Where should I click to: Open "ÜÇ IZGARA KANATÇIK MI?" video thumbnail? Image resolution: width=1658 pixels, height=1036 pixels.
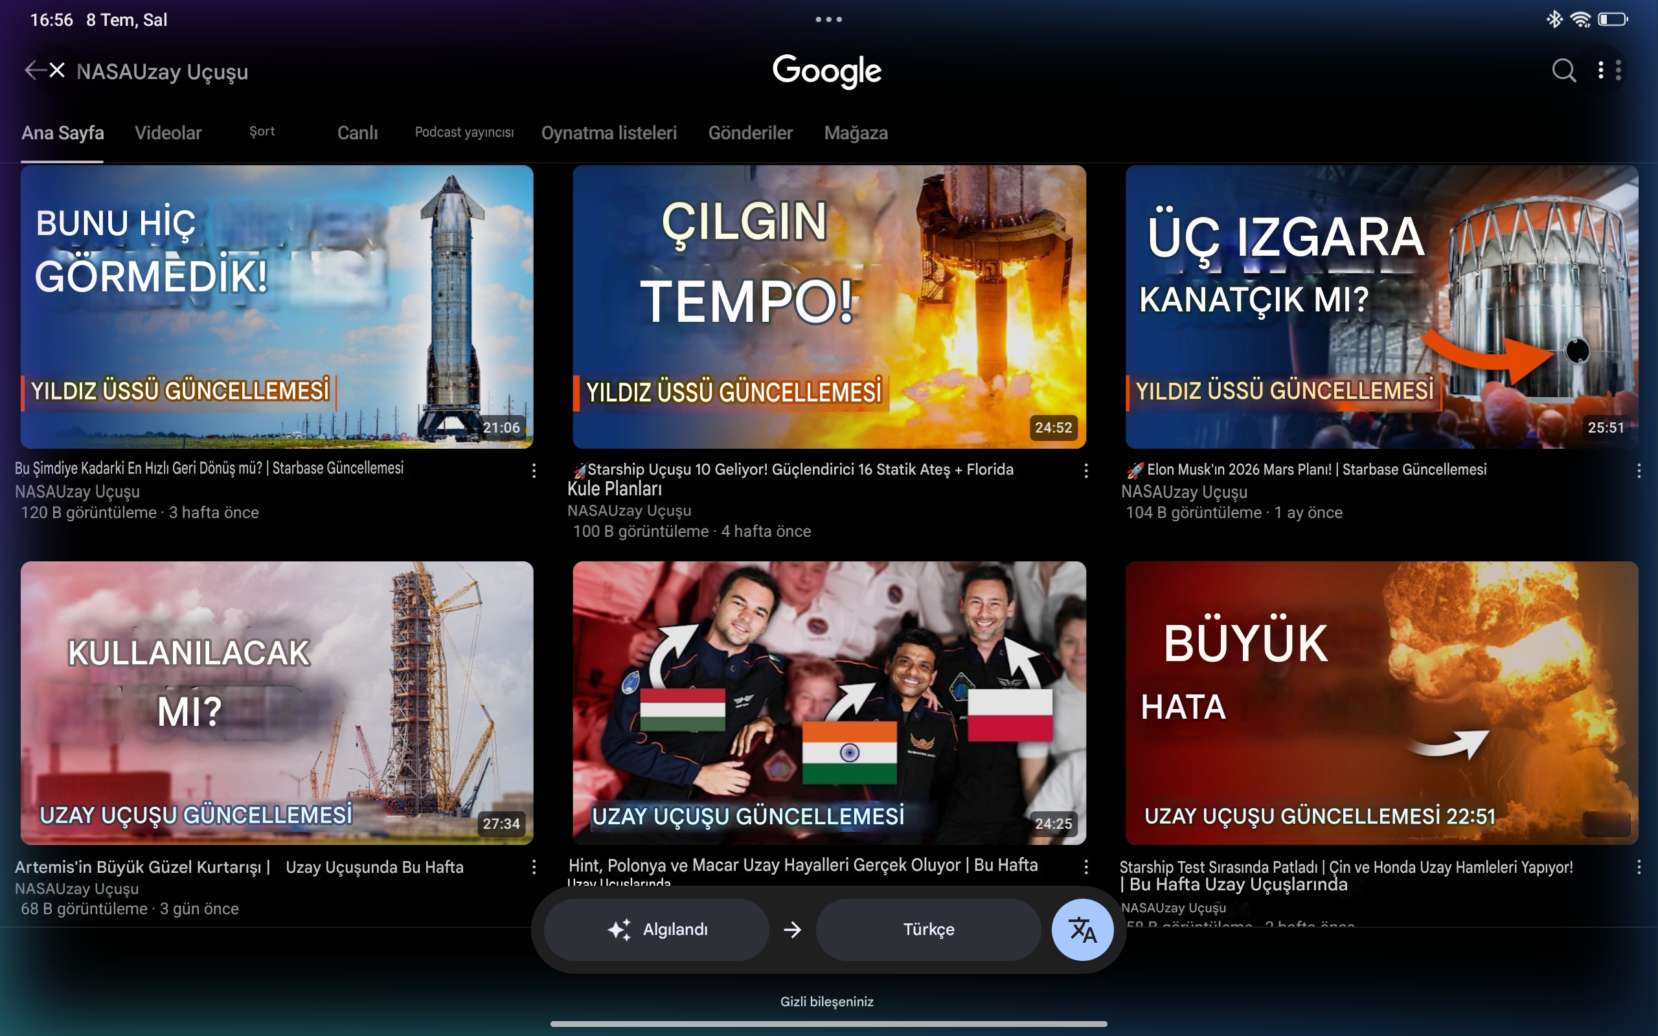1382,307
